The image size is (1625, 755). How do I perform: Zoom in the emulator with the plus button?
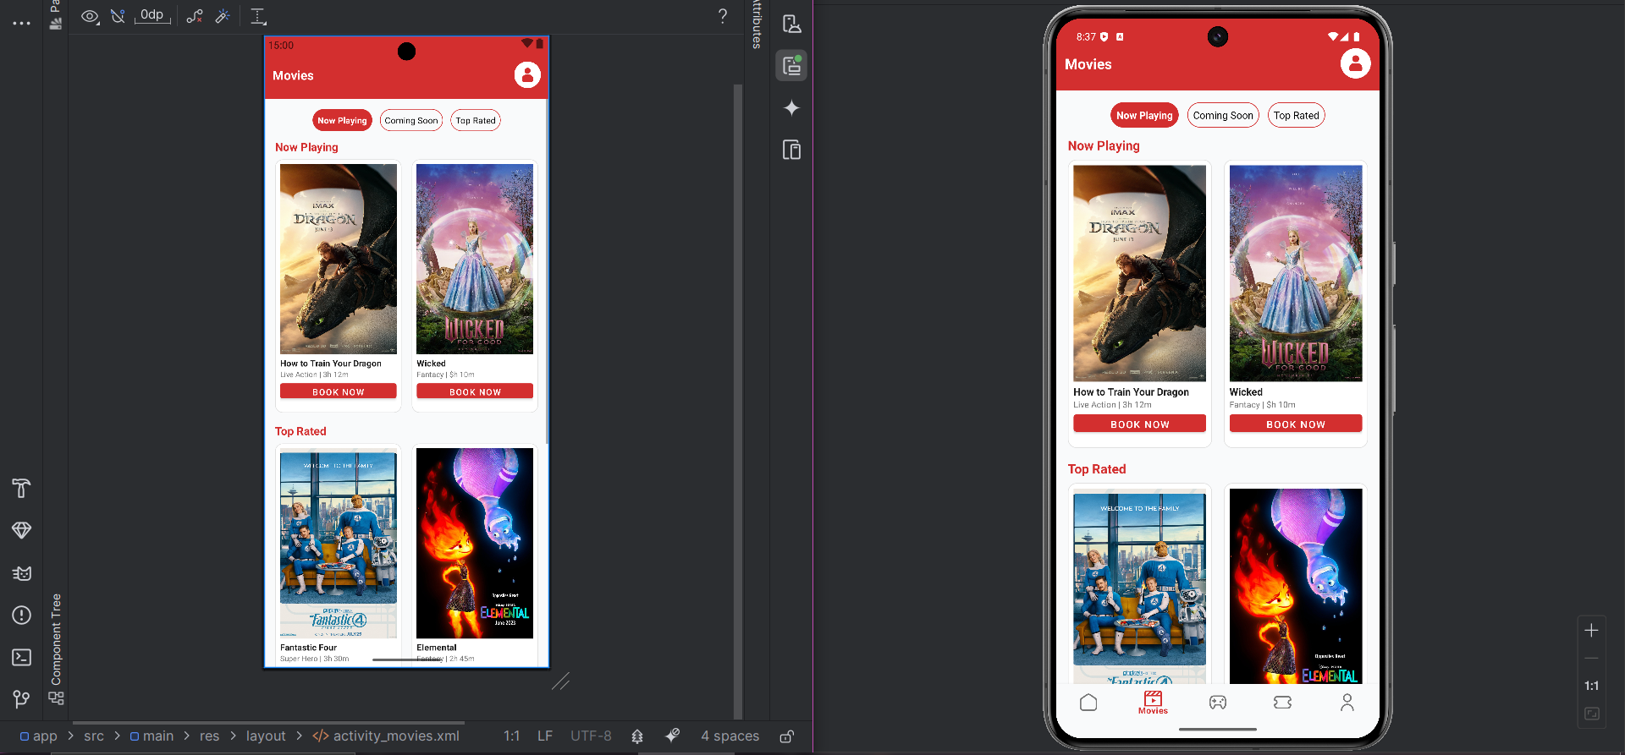tap(1591, 631)
